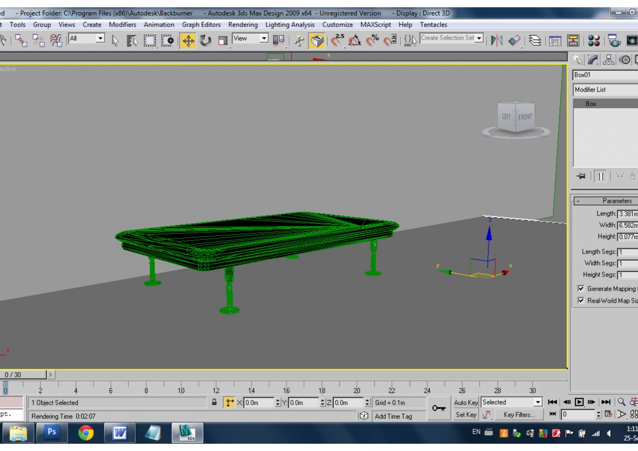Screen dimensions: 638x451
Task: Select the Select and Move tool
Action: coord(188,41)
